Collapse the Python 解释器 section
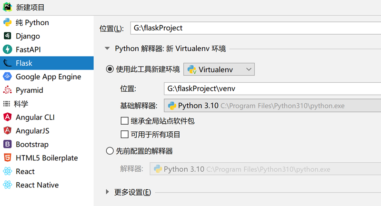 (108, 49)
